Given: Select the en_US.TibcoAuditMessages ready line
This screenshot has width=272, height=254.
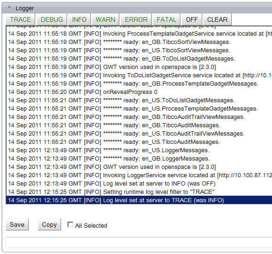Looking at the screenshot, I should 139,142.
